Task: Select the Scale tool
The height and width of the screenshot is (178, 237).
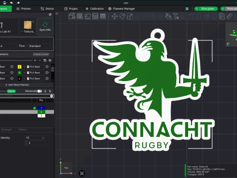Action: click(130, 16)
